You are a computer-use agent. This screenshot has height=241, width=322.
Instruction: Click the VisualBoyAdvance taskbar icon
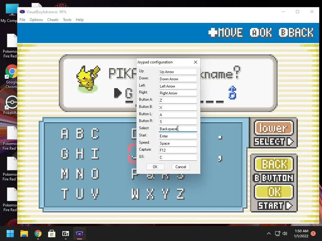[80, 233]
